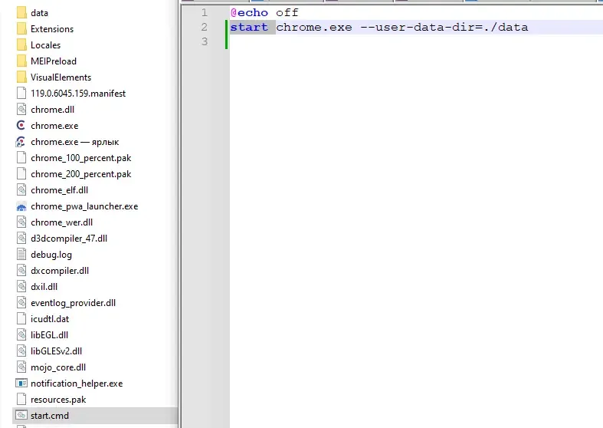The image size is (603, 428).
Task: Select the debug.log file icon
Action: point(21,255)
